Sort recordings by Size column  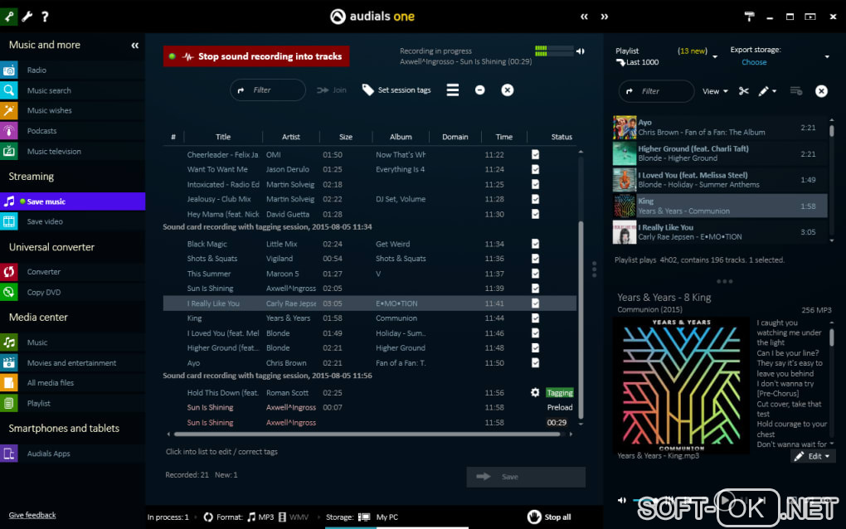coord(346,137)
